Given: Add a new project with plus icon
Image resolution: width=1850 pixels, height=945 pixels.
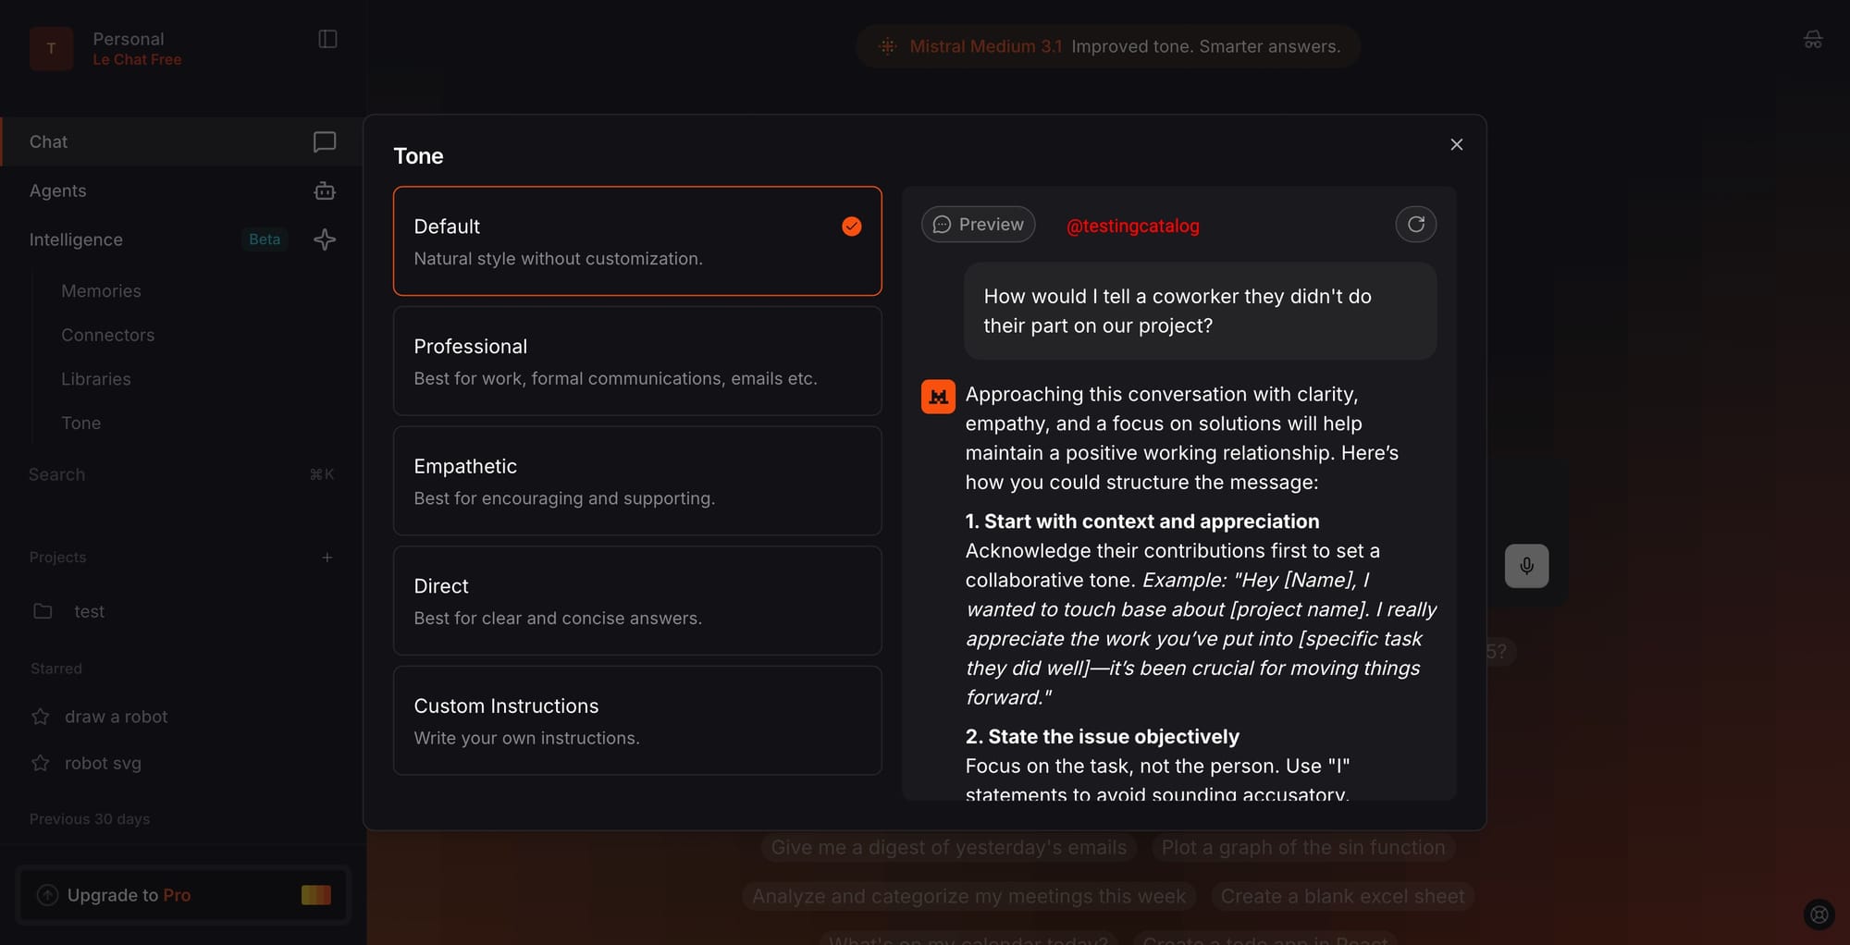Looking at the screenshot, I should coord(327,558).
